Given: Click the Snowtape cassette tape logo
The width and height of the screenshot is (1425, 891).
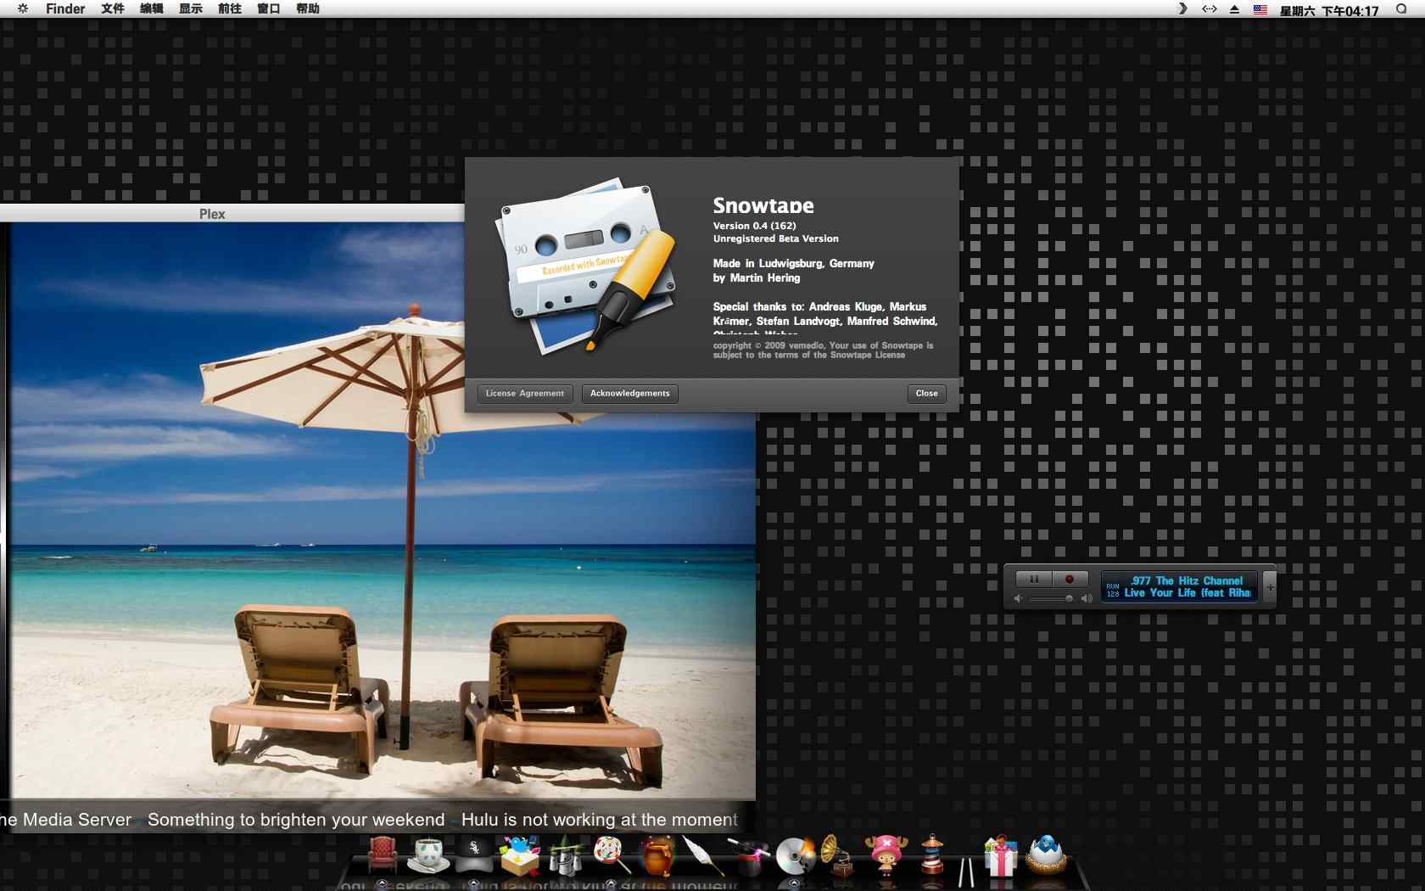Looking at the screenshot, I should (x=587, y=265).
